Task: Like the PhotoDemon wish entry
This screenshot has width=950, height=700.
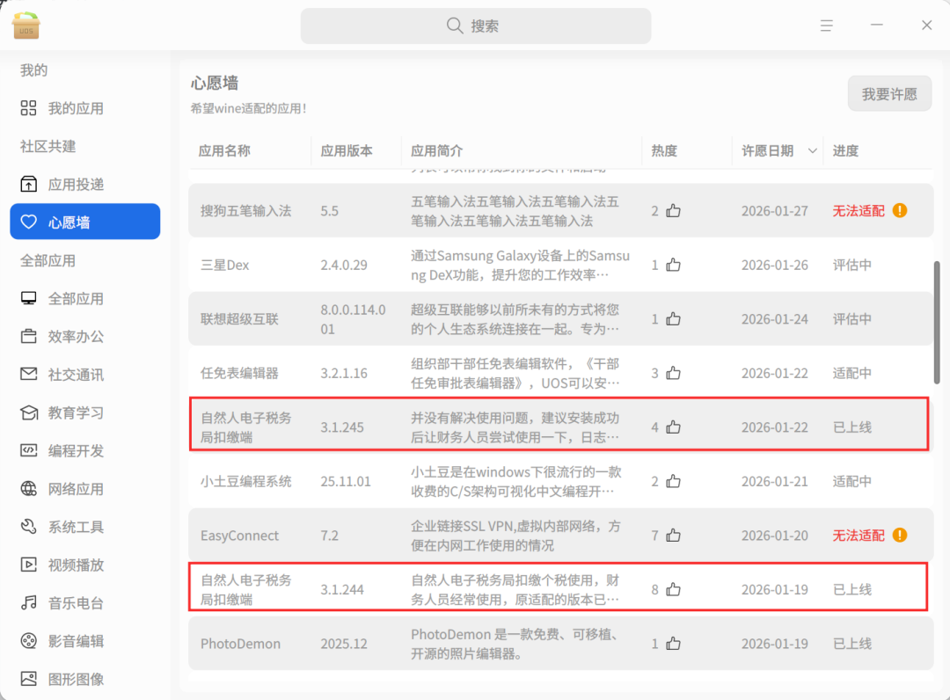Action: coord(672,644)
